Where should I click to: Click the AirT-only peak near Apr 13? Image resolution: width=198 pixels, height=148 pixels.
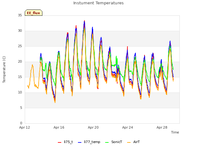click(32, 65)
